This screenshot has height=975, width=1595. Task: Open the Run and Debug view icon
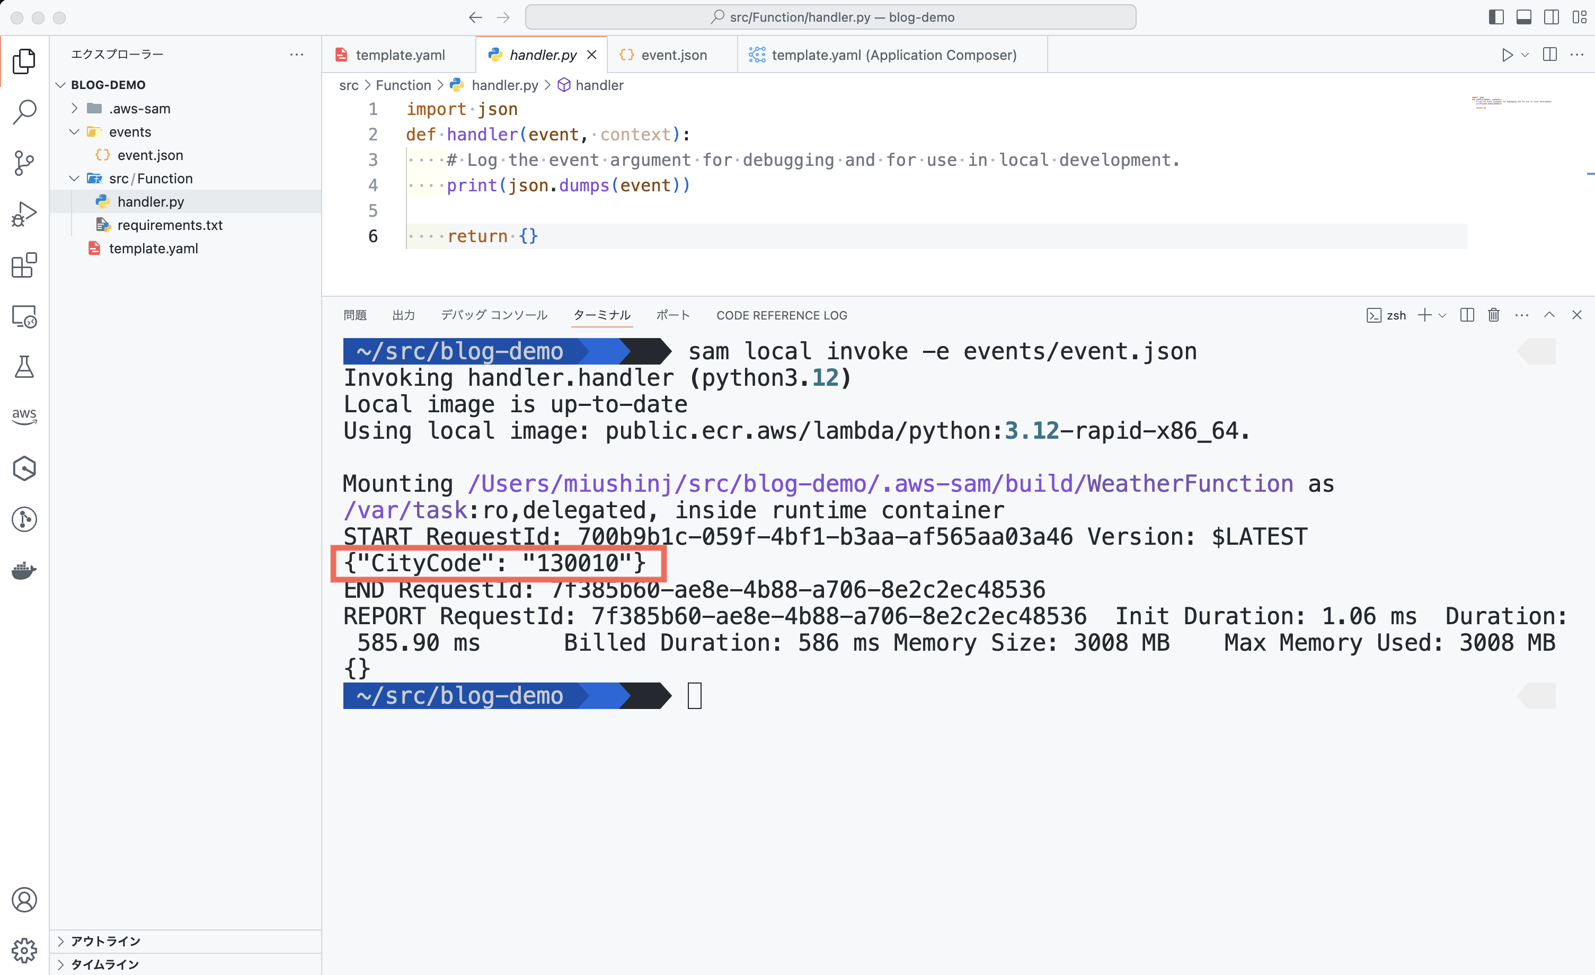coord(24,214)
